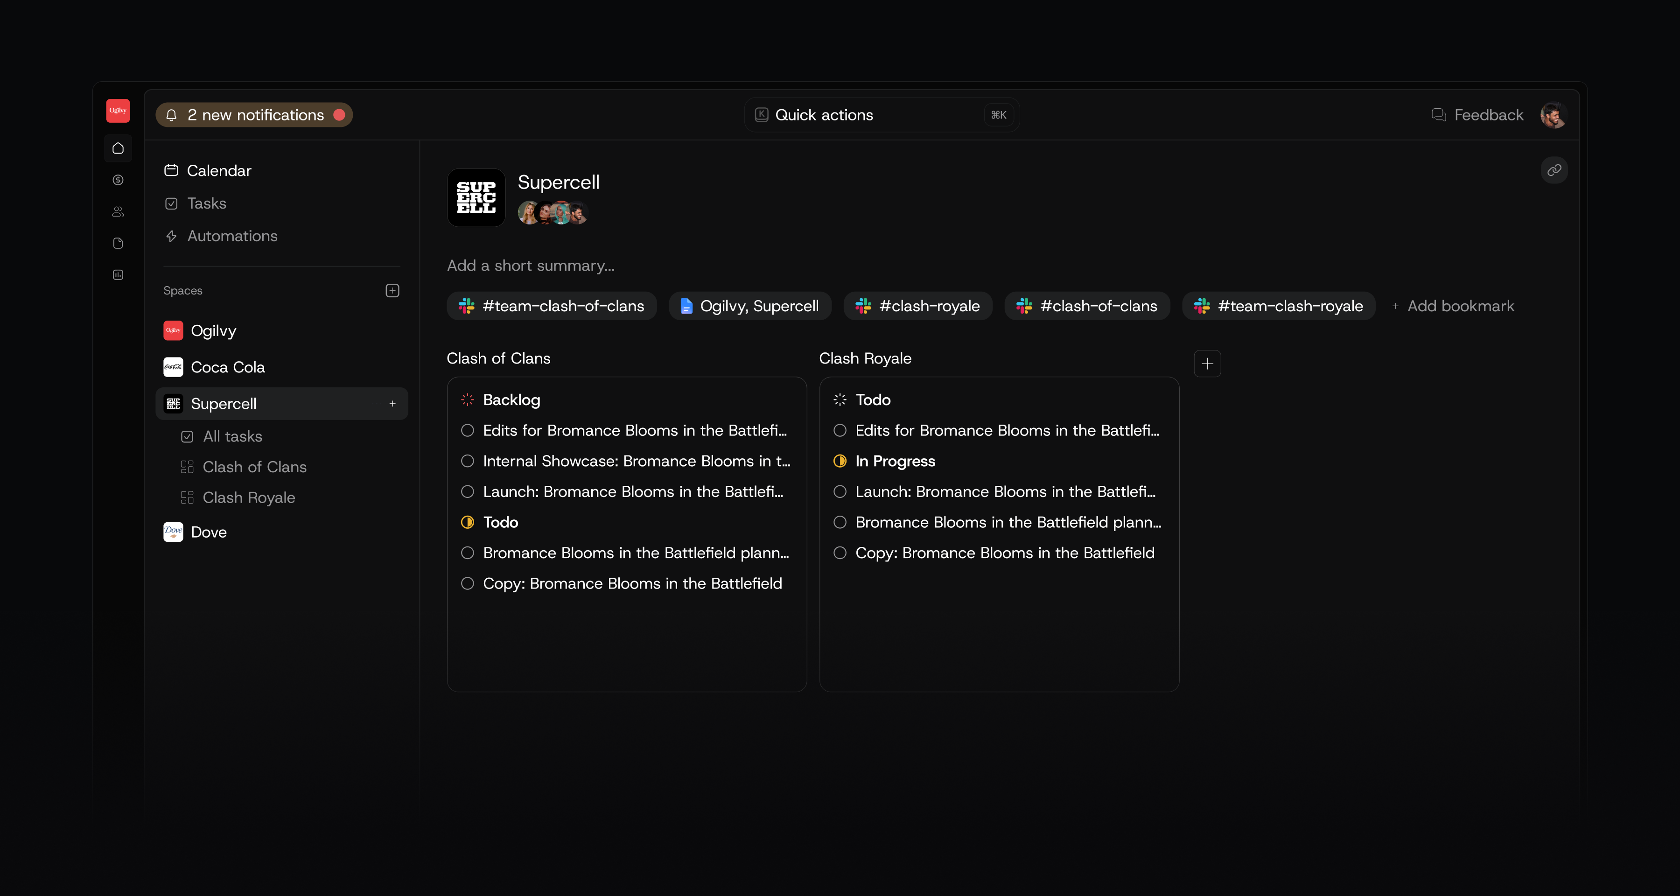Click the Todo half-circle icon in Clash of Clans
Screen dimensions: 1680x896
coord(468,522)
